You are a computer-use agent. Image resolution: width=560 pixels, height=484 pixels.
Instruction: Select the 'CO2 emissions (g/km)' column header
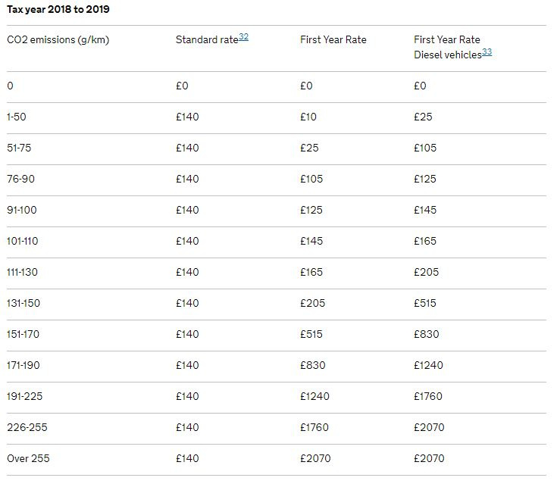(58, 39)
